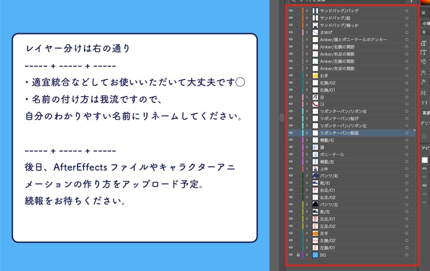Viewport: 430px width, 271px height.
Task: Click the 左手 layer thumbnail
Action: coord(315,234)
